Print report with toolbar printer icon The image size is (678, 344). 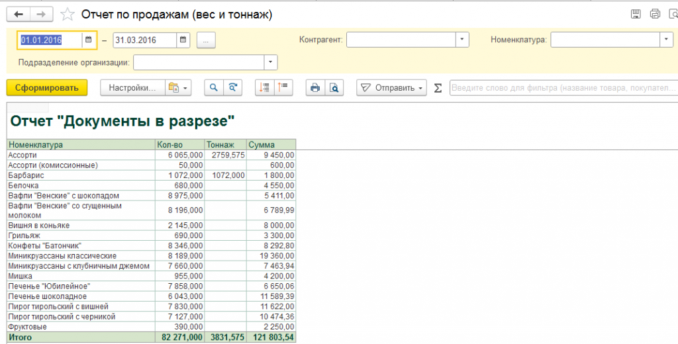click(x=315, y=88)
